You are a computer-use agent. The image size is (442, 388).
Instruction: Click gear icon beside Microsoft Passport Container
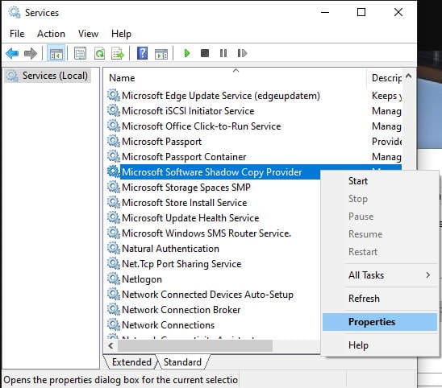pyautogui.click(x=113, y=156)
